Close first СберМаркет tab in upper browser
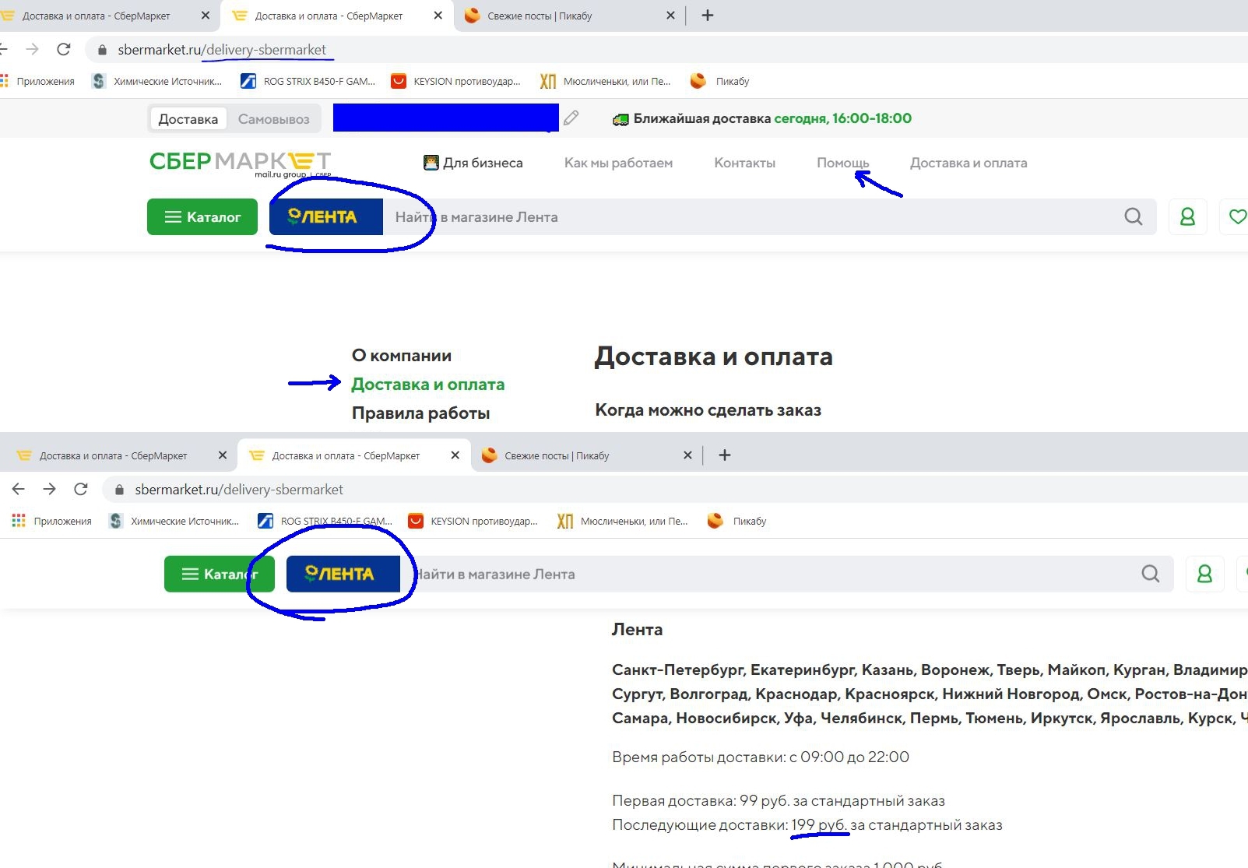This screenshot has width=1248, height=868. [206, 16]
